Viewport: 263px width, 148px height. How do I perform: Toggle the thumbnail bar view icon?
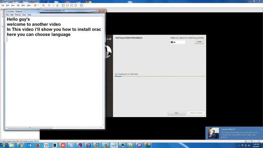tap(67, 5)
